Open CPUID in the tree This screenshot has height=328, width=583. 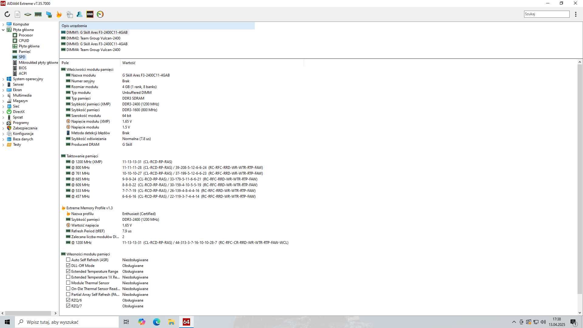(24, 41)
